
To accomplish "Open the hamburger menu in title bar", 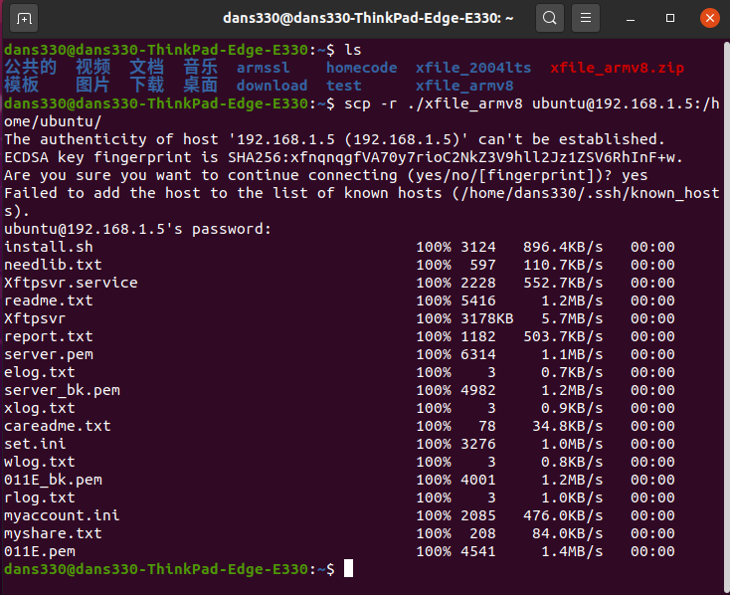I will (587, 18).
